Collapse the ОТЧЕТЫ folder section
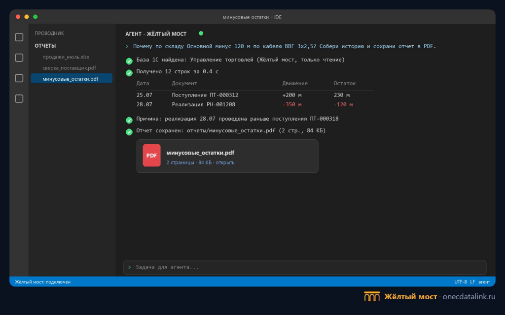The width and height of the screenshot is (505, 315). [x=45, y=46]
